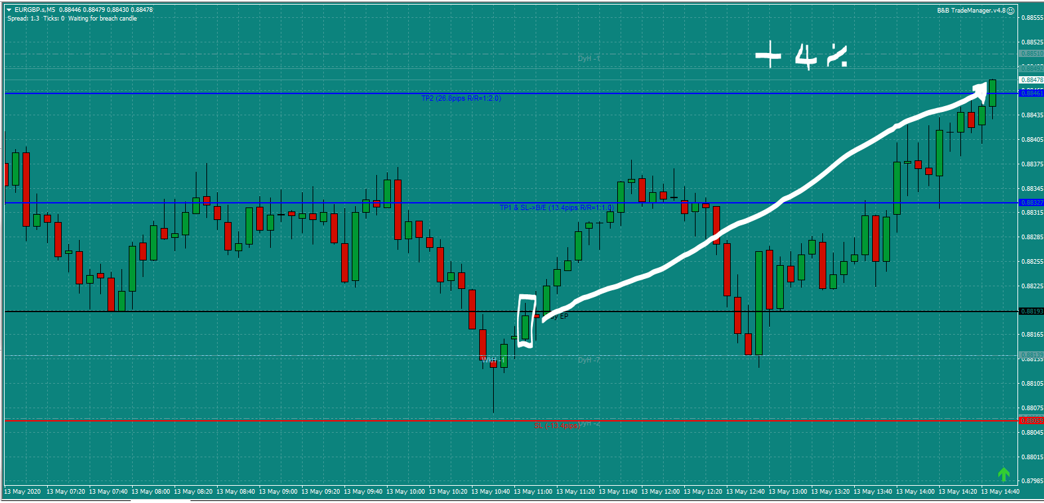1044x503 pixels.
Task: Open the chart one-click trading dropdown triangle
Action: pos(9,10)
